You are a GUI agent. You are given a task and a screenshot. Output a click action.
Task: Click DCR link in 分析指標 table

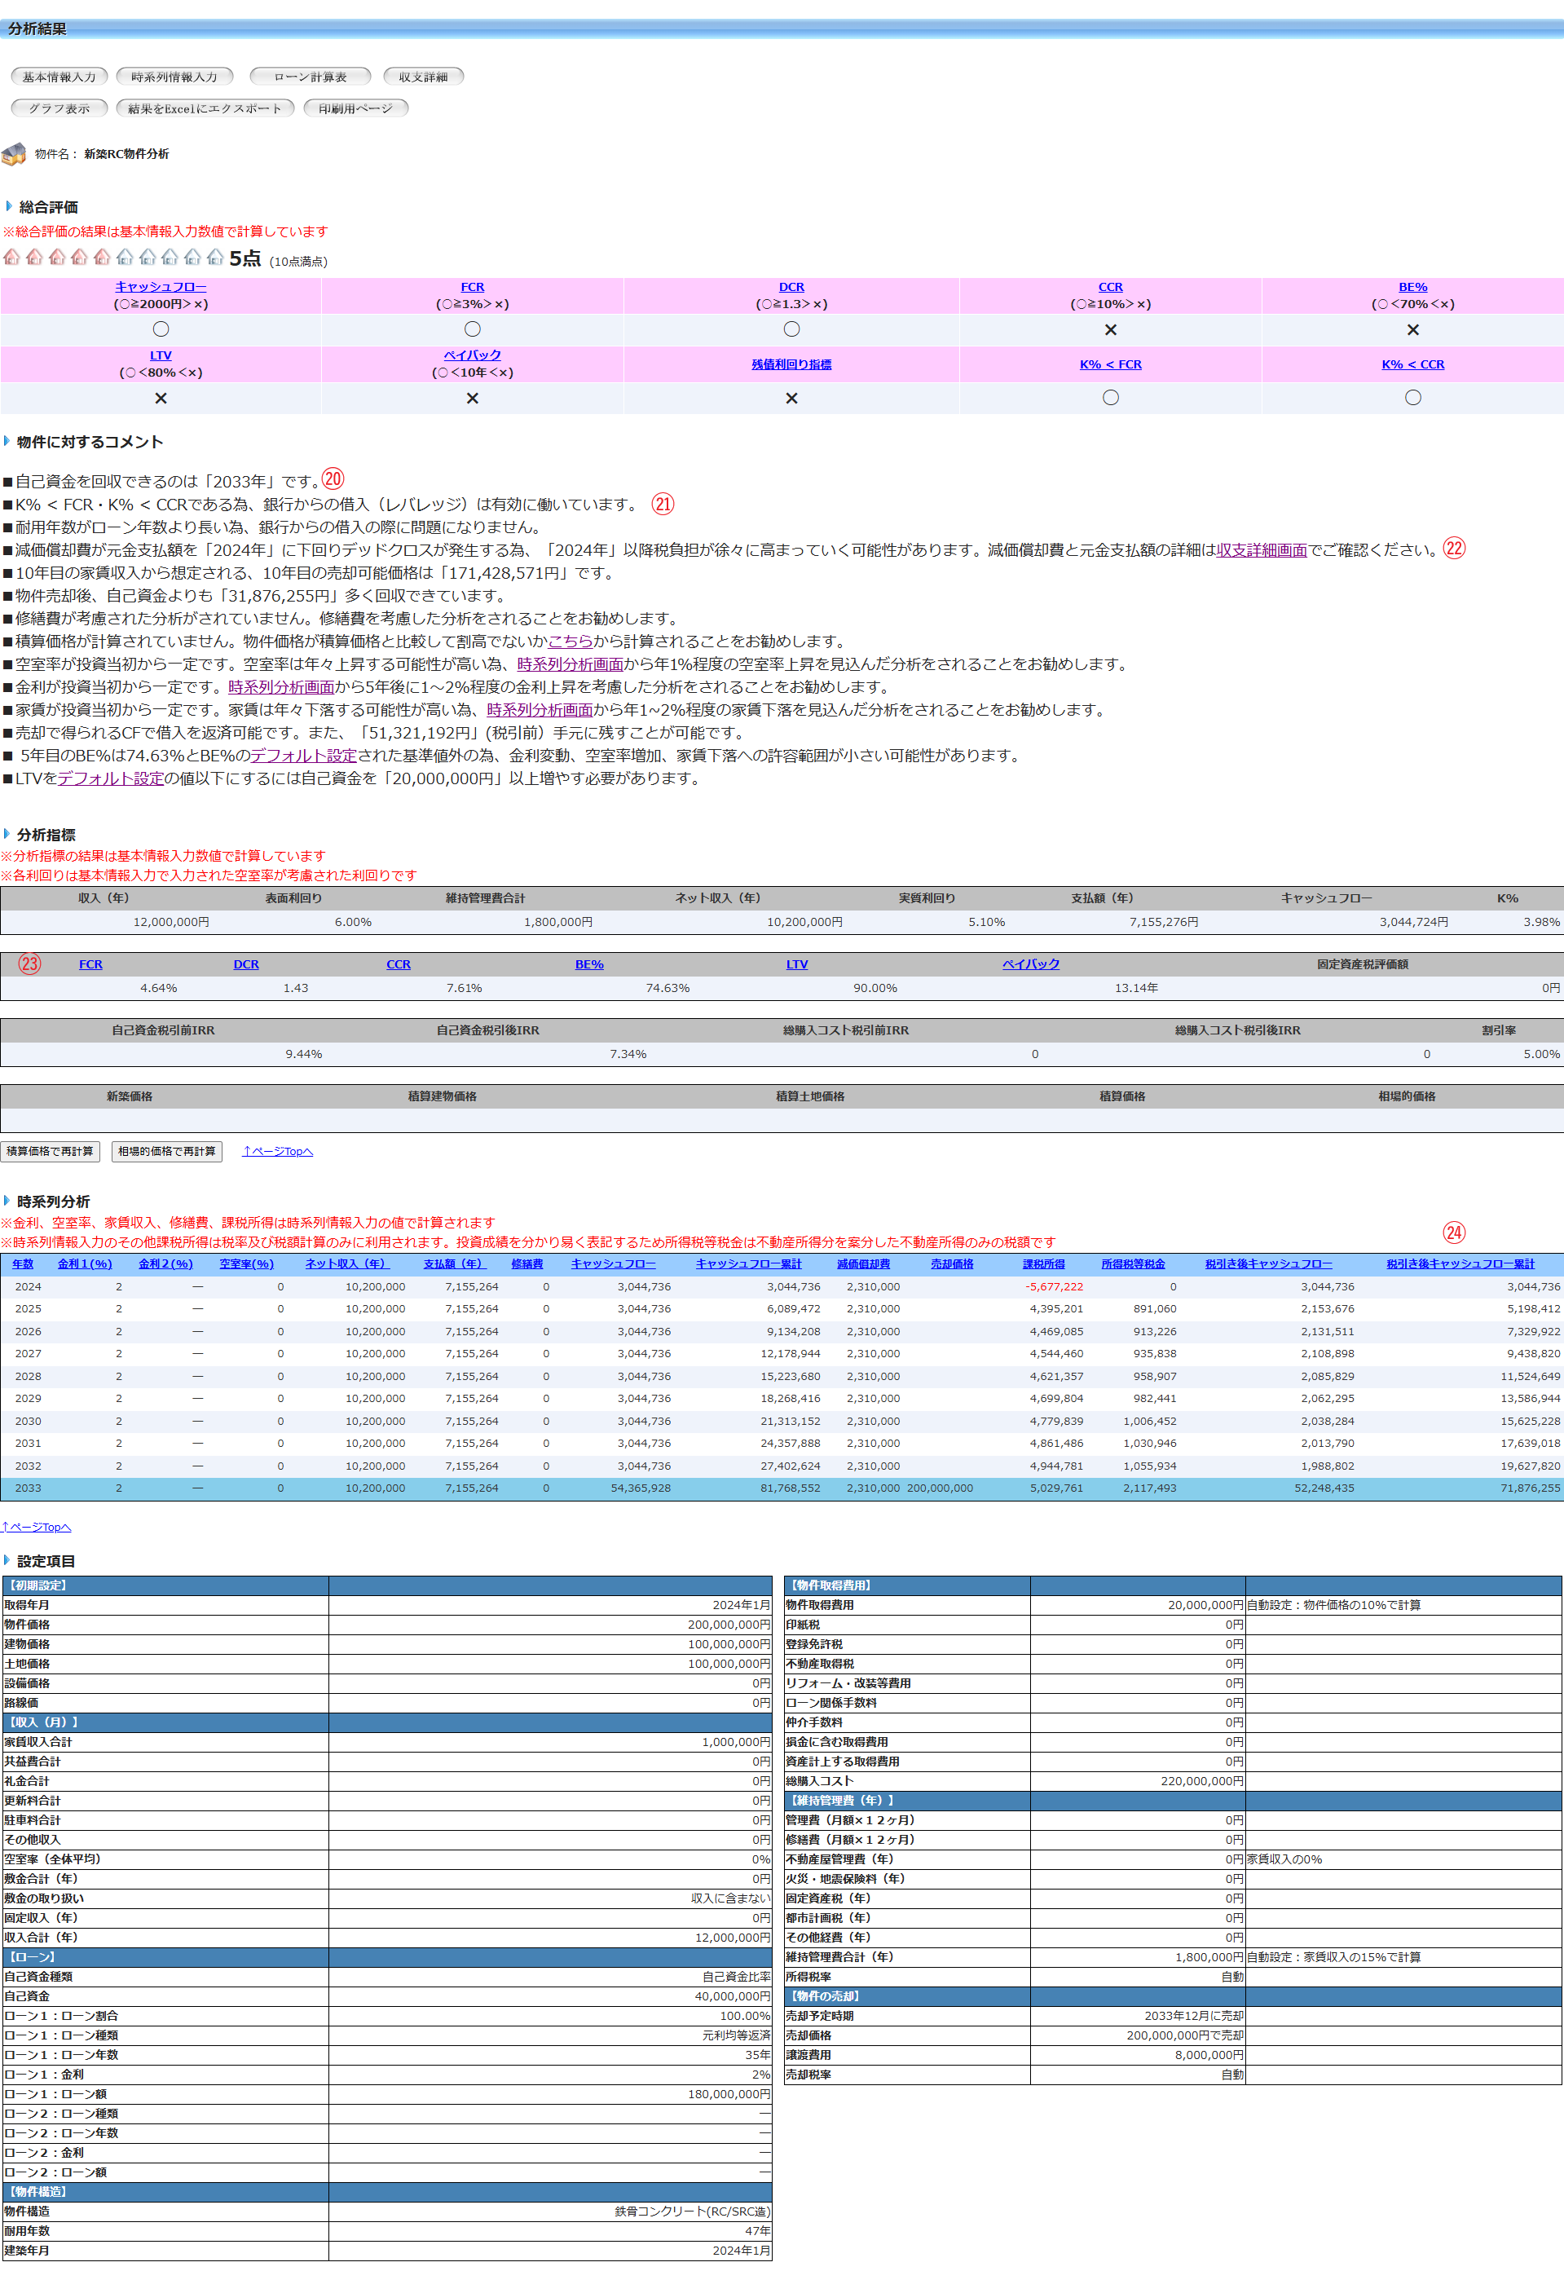pos(246,964)
